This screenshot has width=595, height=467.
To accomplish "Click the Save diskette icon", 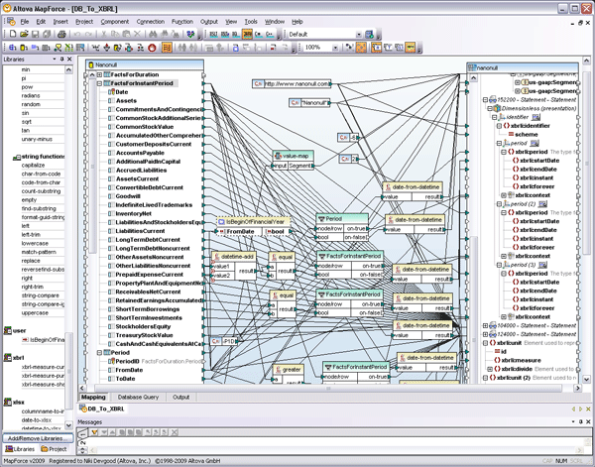I will pyautogui.click(x=35, y=34).
